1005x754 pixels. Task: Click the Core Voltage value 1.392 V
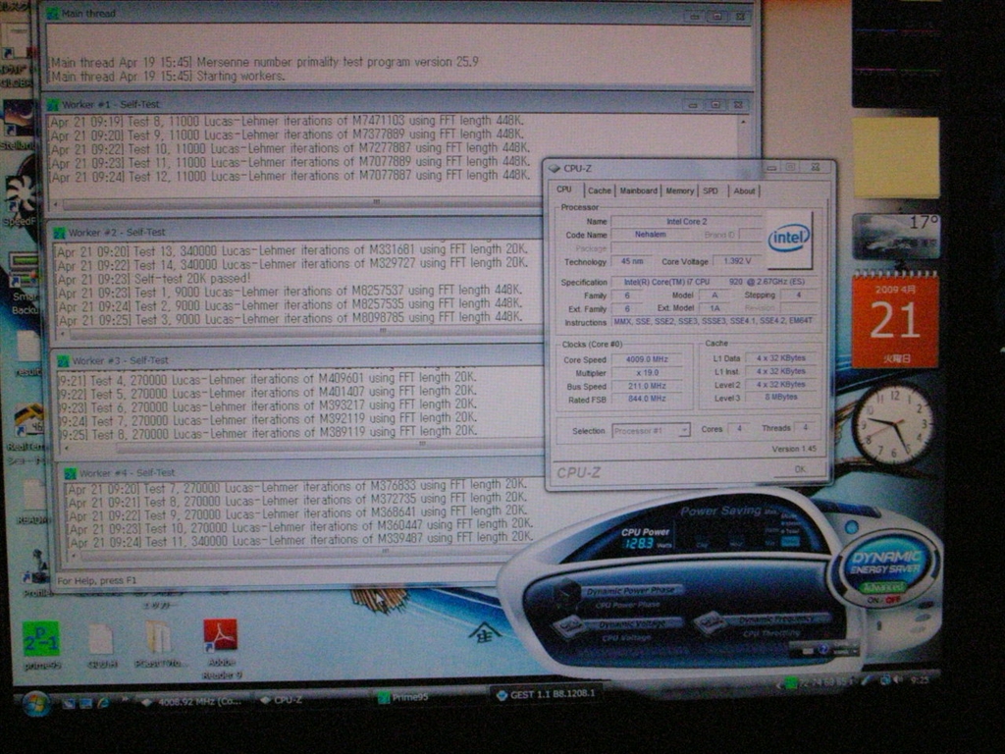[x=736, y=261]
